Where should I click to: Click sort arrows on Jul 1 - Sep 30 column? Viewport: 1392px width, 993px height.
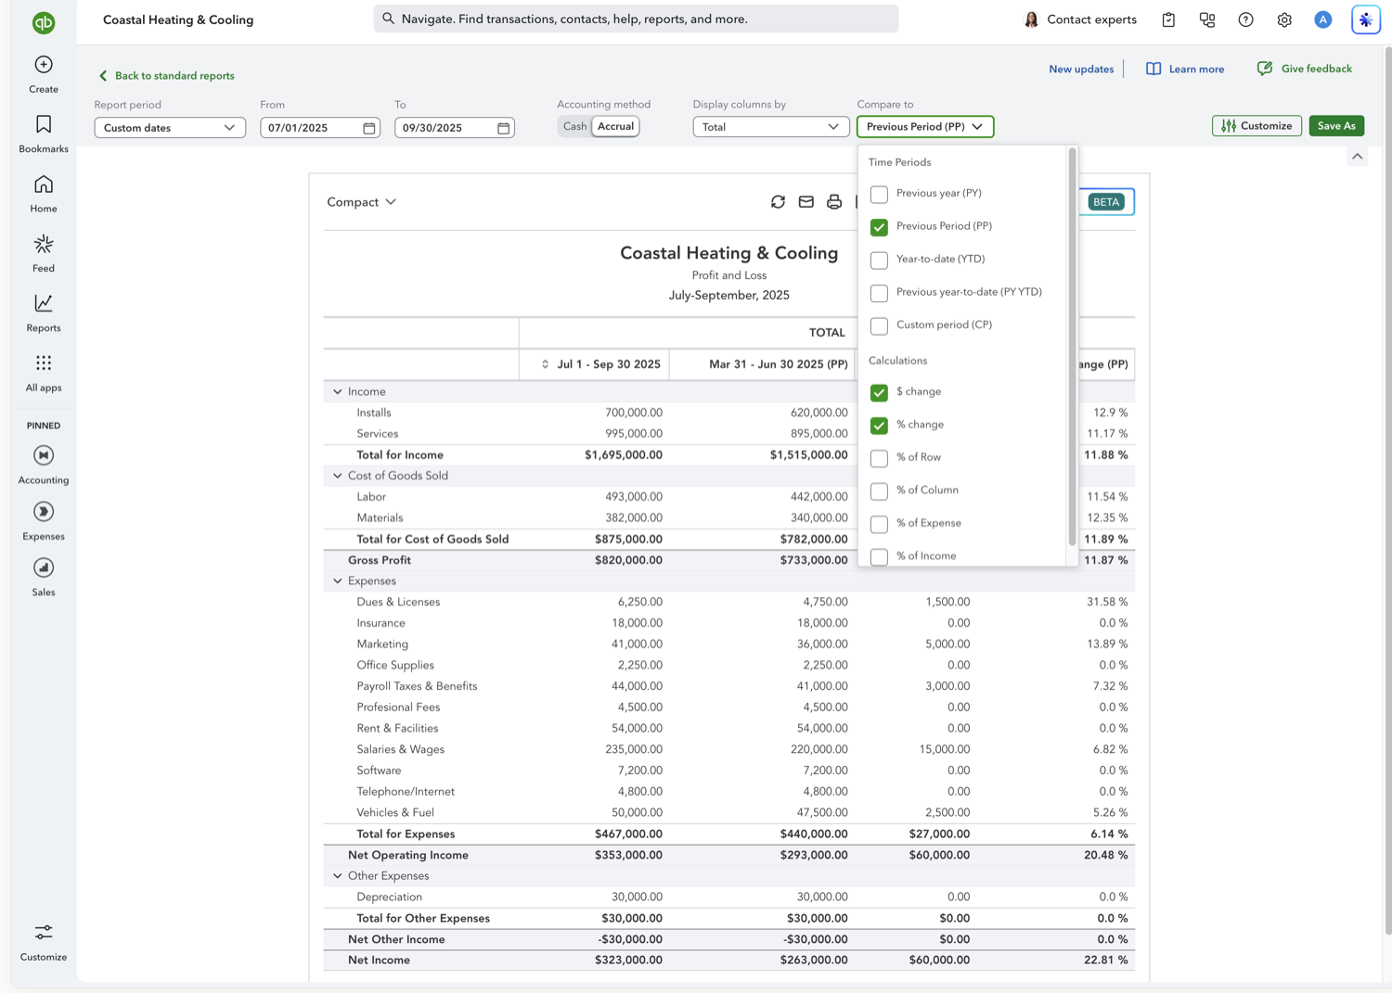pyautogui.click(x=545, y=364)
